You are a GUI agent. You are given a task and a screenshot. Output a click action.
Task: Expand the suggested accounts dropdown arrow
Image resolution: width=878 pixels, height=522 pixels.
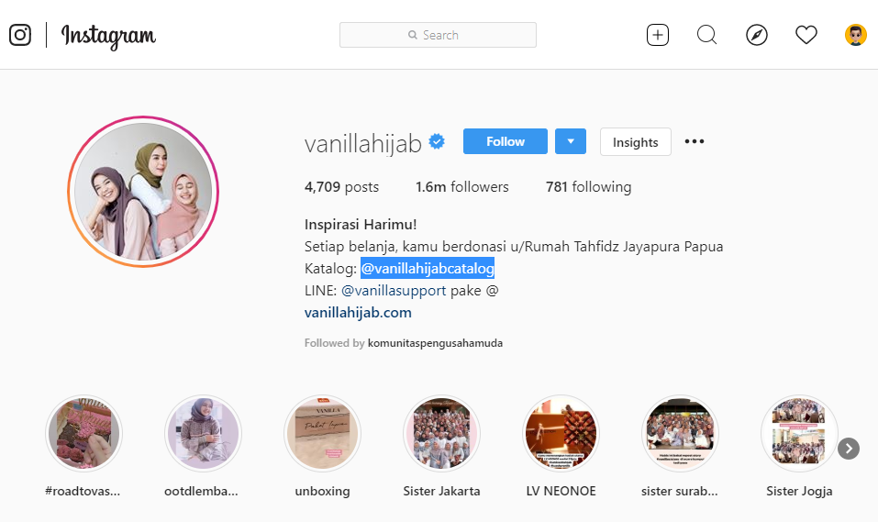pyautogui.click(x=571, y=141)
